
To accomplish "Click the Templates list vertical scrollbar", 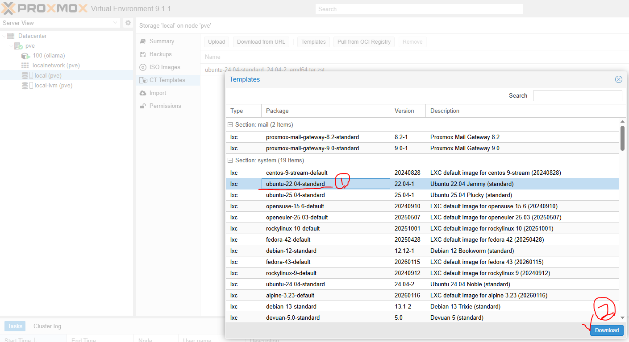I will pos(623,138).
